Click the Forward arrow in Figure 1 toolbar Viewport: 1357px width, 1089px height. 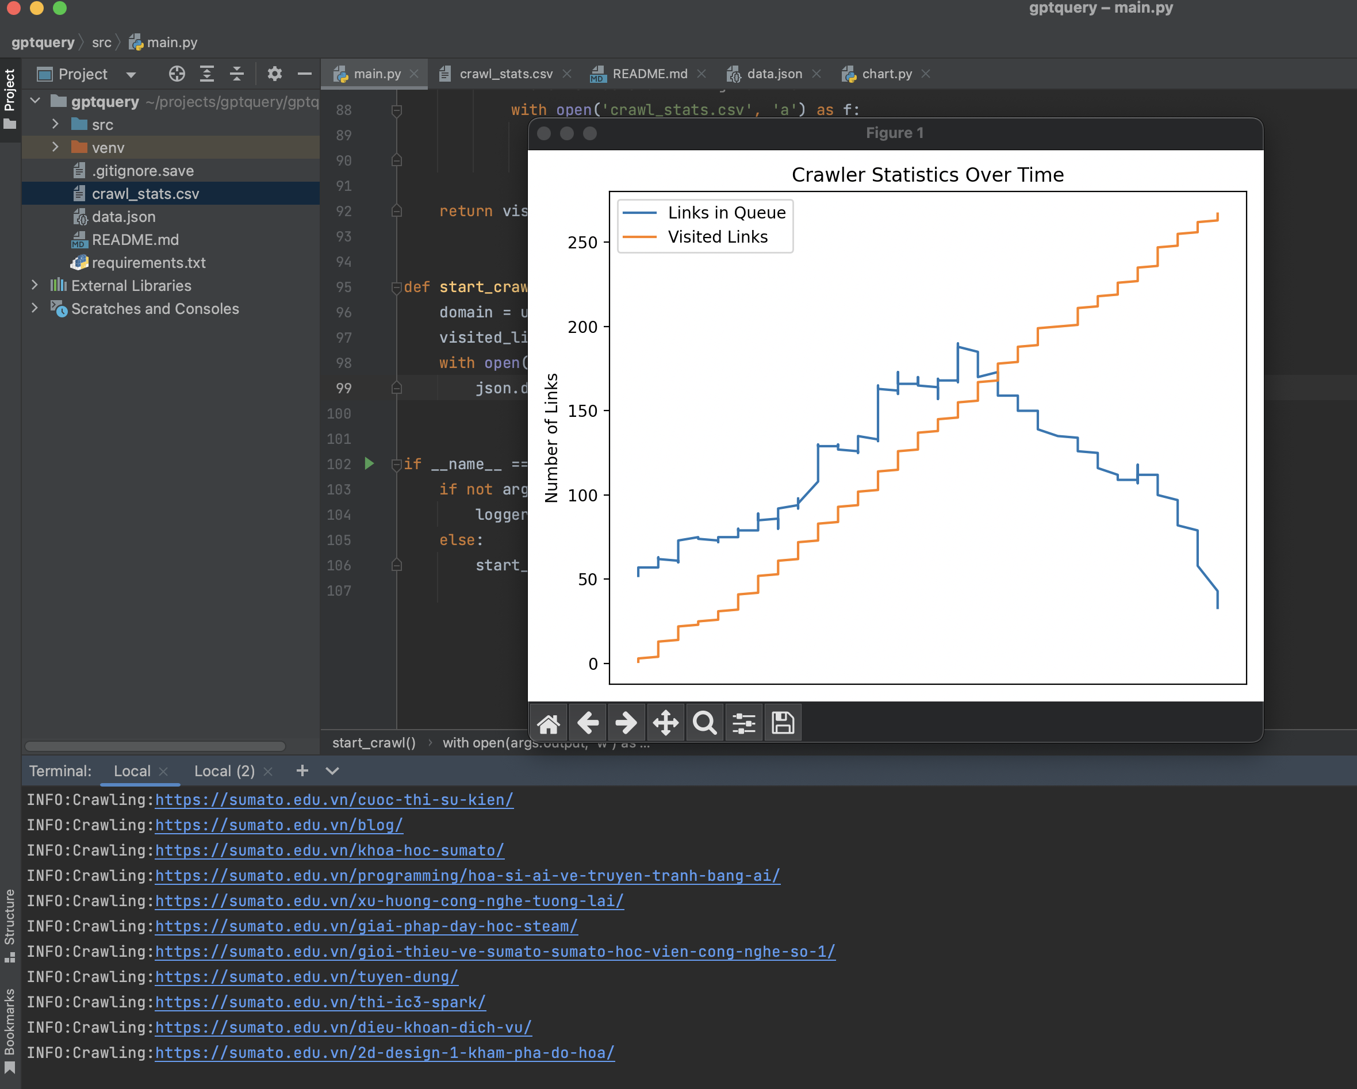(626, 723)
